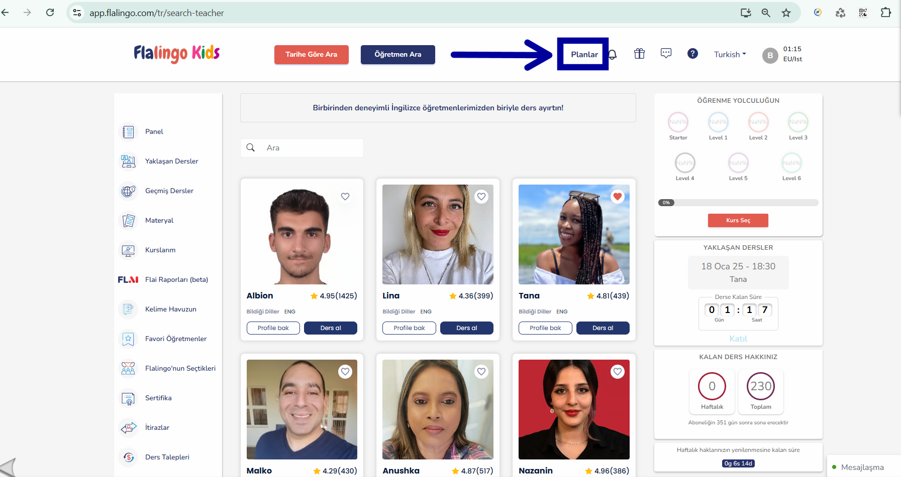Click the 0% learning progress bar

738,203
